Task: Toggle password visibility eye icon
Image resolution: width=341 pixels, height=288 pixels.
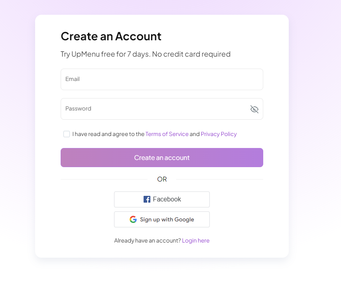Action: [254, 109]
